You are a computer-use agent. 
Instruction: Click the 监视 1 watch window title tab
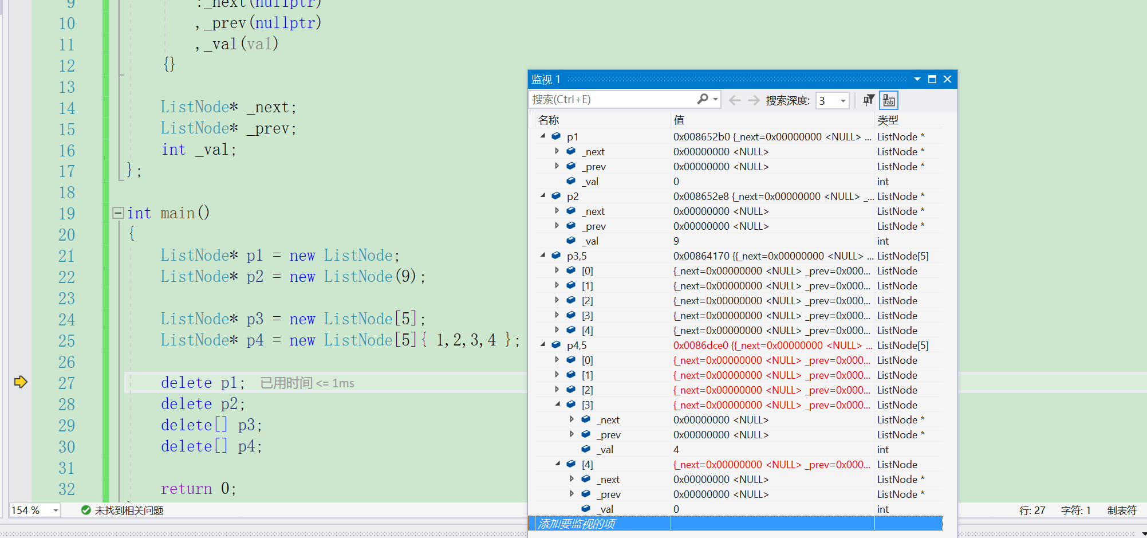tap(546, 79)
